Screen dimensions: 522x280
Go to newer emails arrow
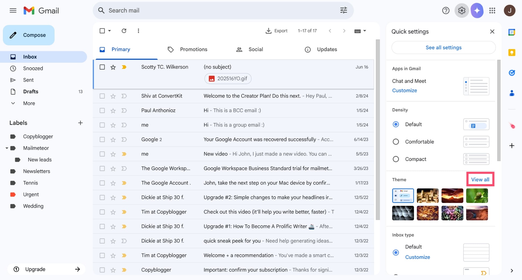coord(330,31)
